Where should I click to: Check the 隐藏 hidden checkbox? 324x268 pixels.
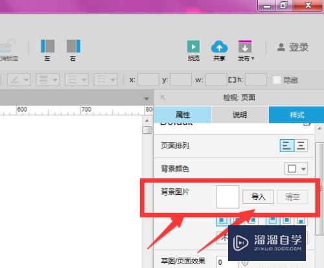coord(277,80)
